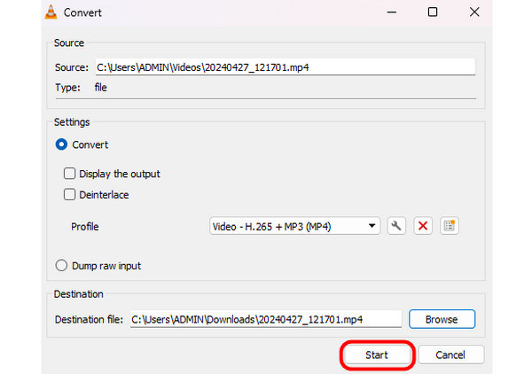Select Dump raw input option
The width and height of the screenshot is (532, 374).
61,266
